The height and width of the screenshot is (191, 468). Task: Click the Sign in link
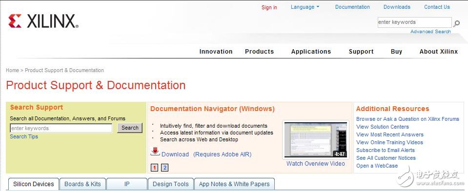269,7
